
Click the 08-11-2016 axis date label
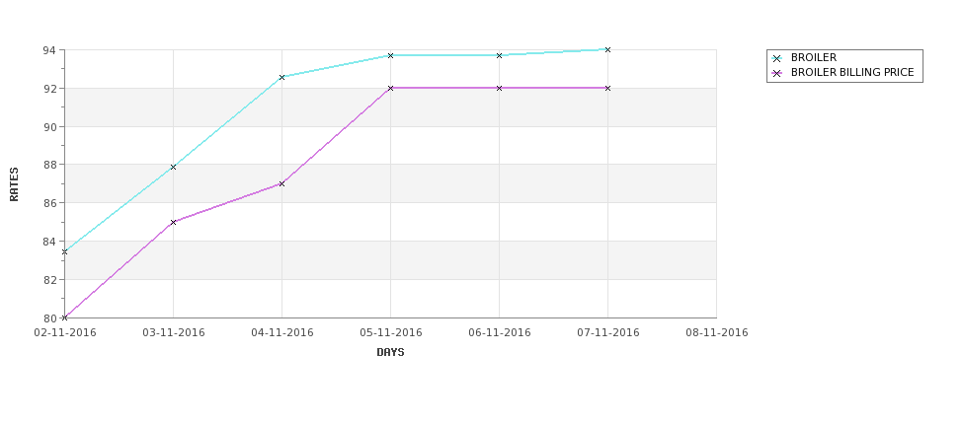717,333
